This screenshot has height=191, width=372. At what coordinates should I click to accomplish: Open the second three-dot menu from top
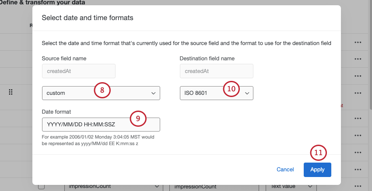pyautogui.click(x=358, y=59)
